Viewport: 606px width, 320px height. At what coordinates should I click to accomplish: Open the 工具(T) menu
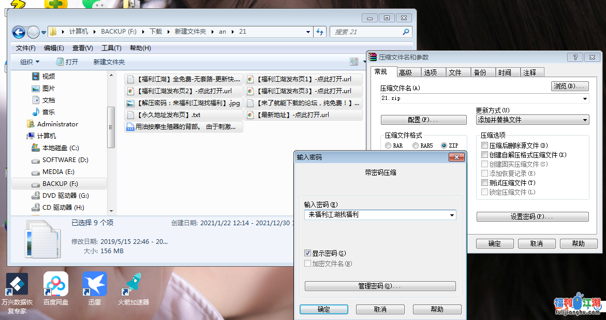tap(111, 48)
